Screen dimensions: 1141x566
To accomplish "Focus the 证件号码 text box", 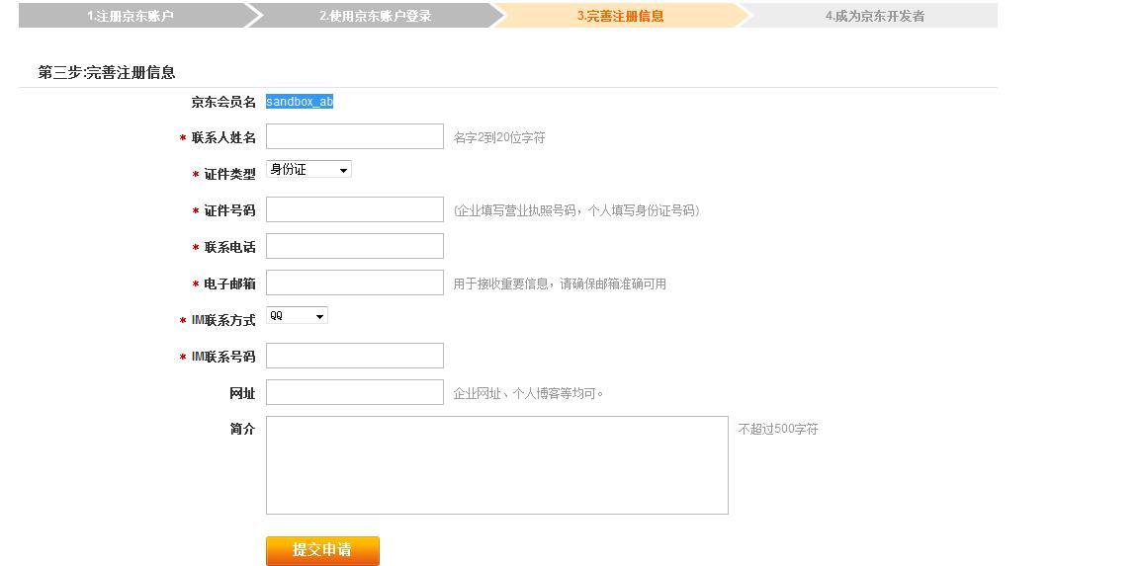I will coord(354,209).
